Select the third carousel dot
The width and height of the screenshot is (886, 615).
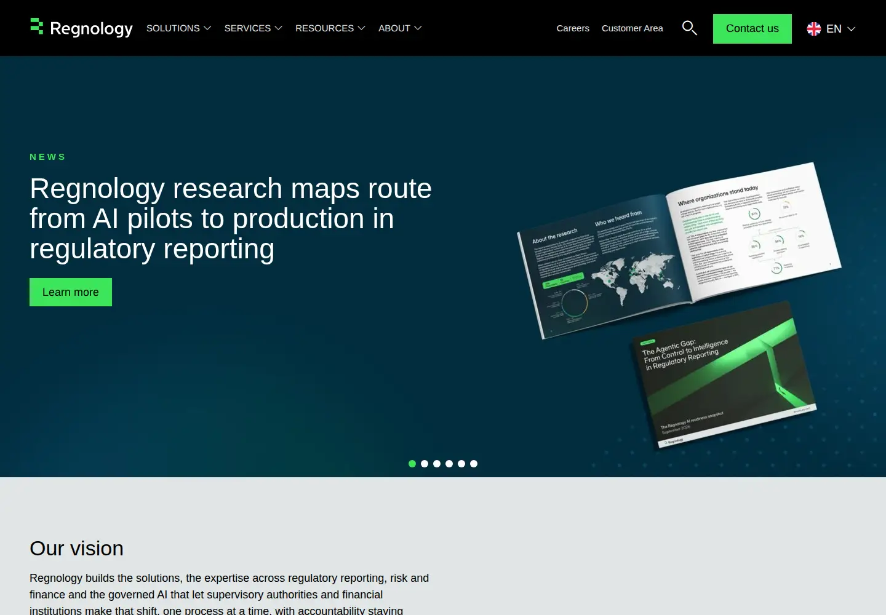437,464
